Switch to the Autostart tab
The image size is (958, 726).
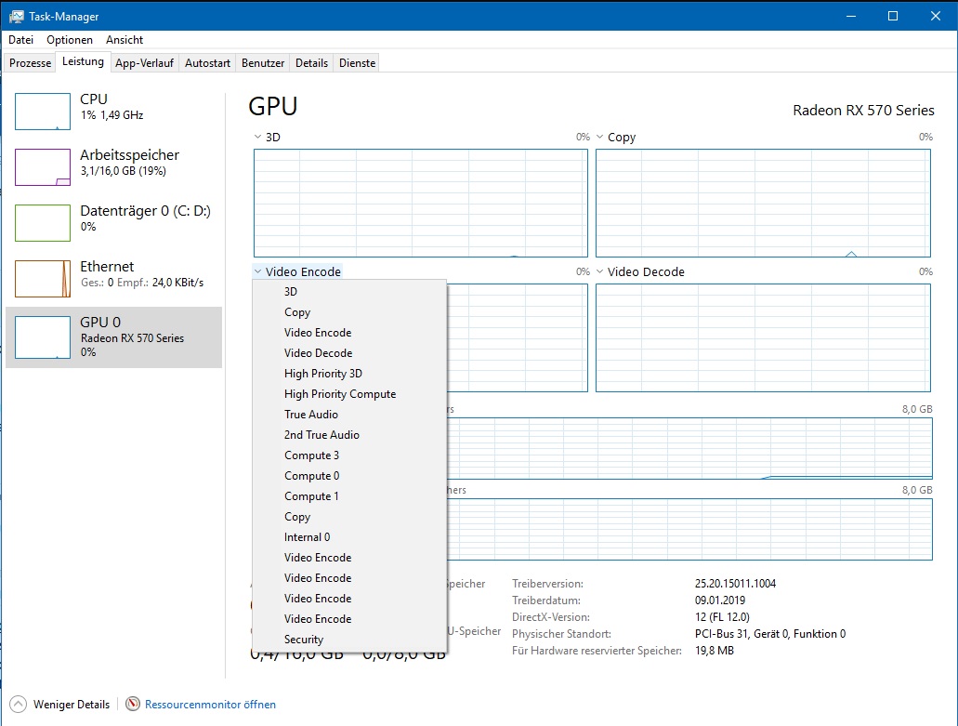click(x=208, y=63)
